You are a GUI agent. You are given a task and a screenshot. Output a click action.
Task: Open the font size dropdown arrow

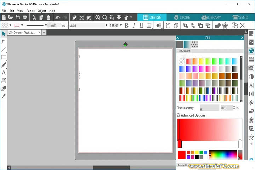click(121, 25)
